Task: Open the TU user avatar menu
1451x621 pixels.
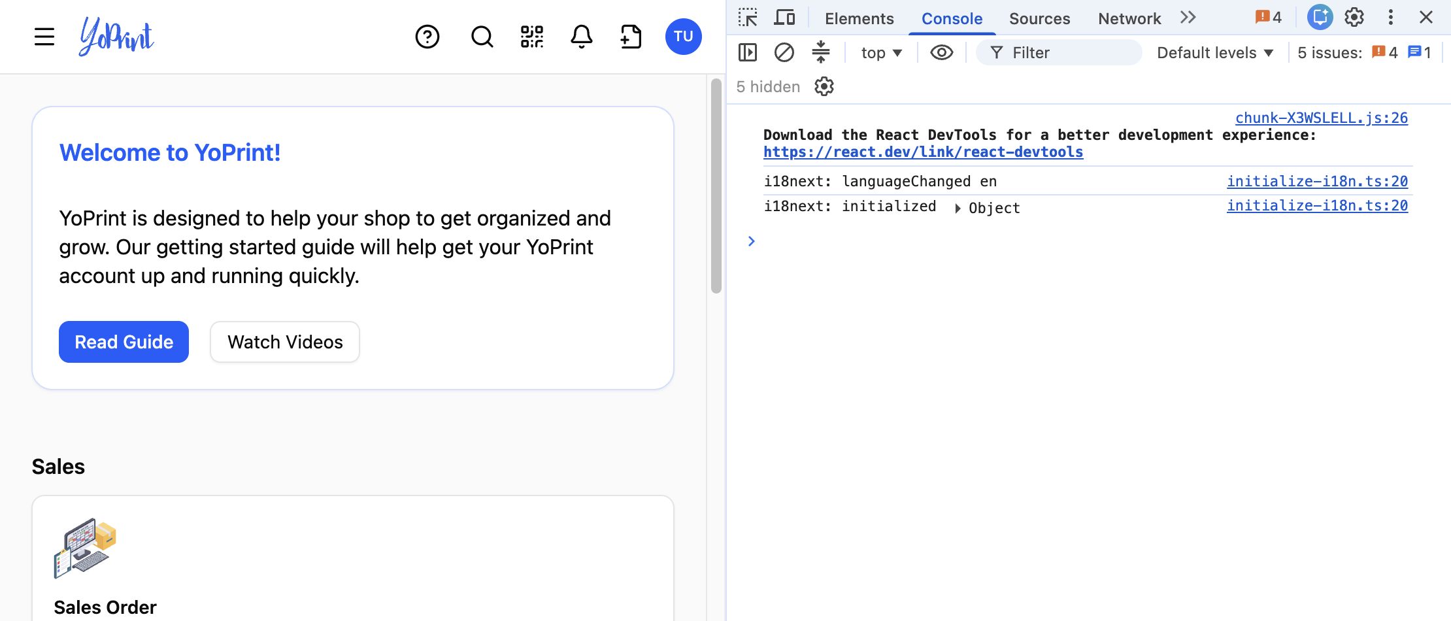Action: (684, 37)
